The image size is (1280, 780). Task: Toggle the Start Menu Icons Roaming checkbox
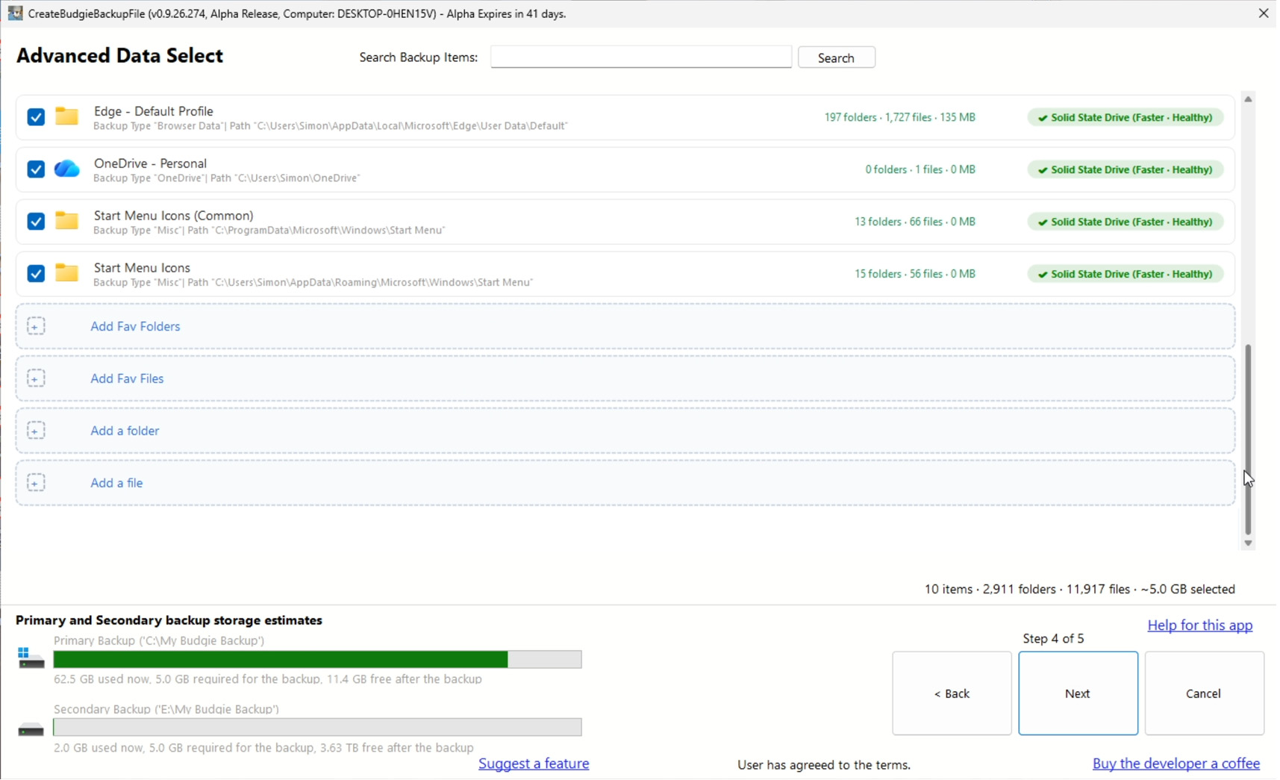pyautogui.click(x=36, y=274)
